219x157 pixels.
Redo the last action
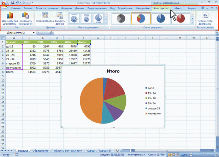click(24, 3)
